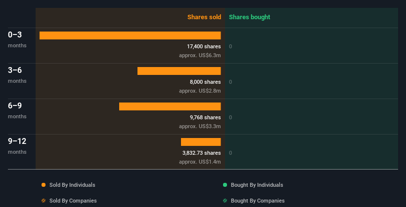Click the striped orange Sold By Companies legend icon
The width and height of the screenshot is (406, 207).
[44, 201]
